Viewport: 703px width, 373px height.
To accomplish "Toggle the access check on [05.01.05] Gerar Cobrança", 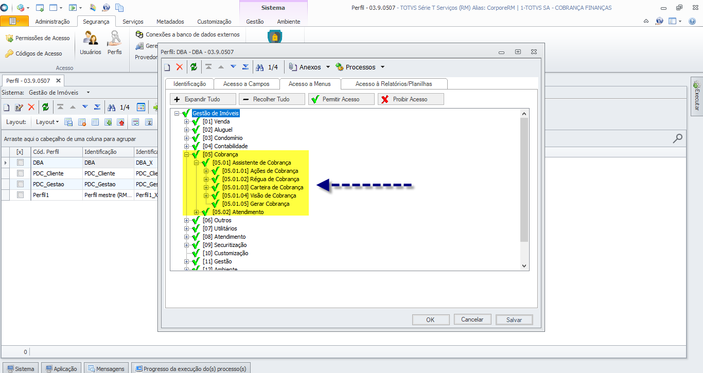I will pos(216,204).
